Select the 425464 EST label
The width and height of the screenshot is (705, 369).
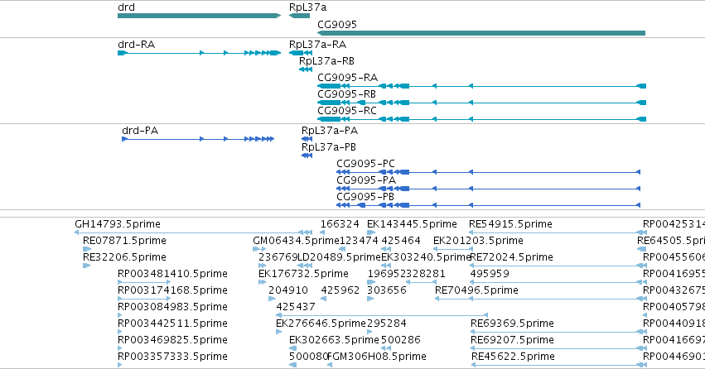pyautogui.click(x=401, y=241)
